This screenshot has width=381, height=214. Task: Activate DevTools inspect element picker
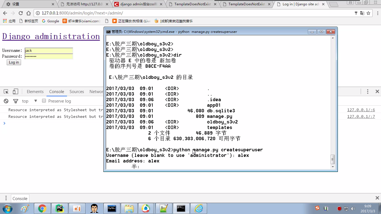click(6, 91)
